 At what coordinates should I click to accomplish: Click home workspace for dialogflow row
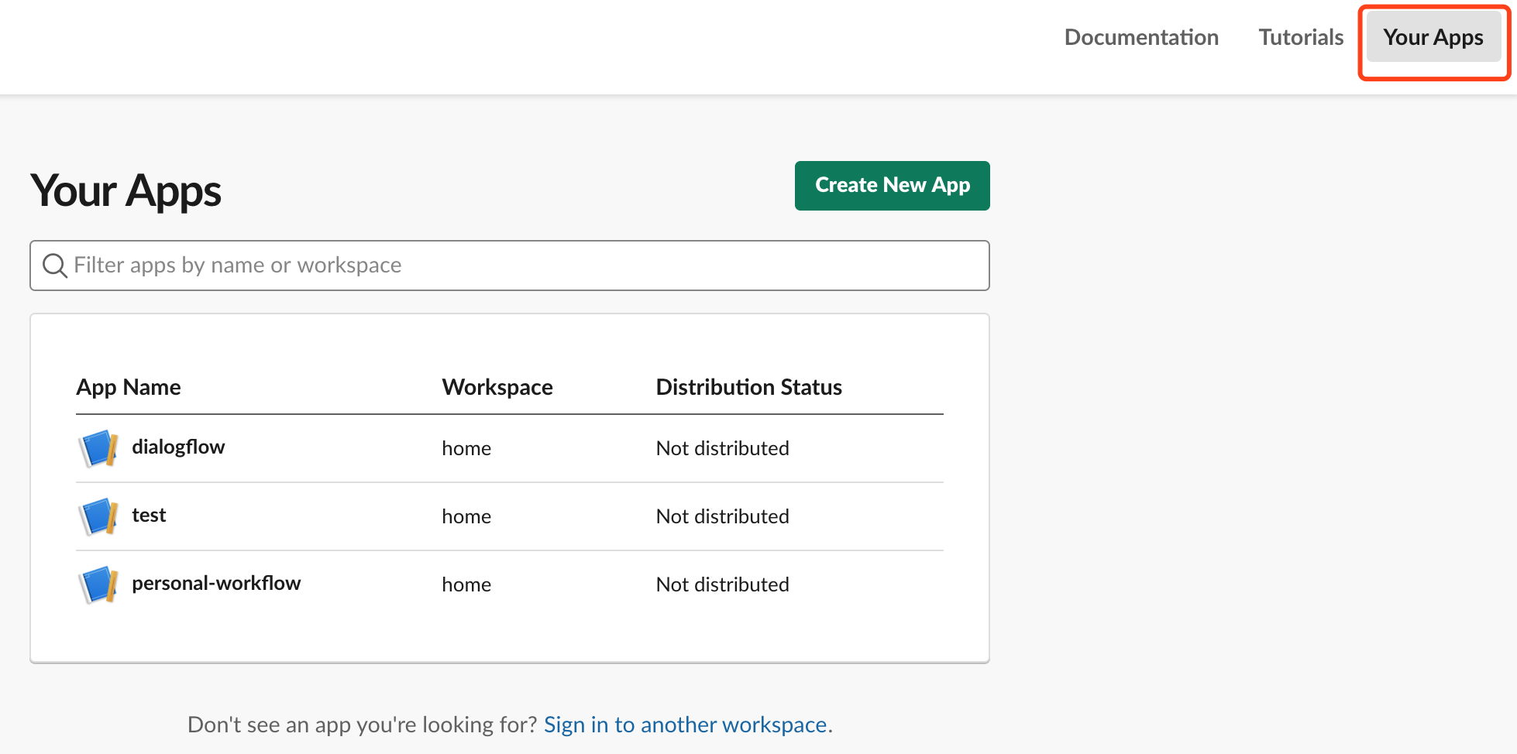(x=466, y=448)
